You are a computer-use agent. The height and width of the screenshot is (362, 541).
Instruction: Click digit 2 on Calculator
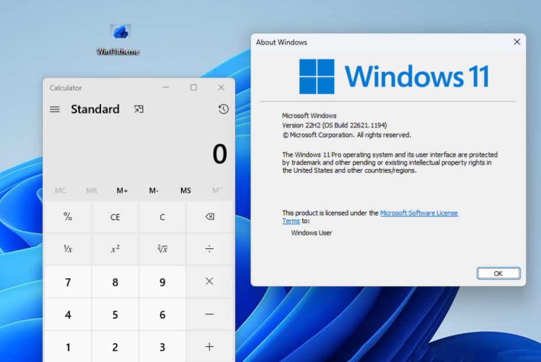point(115,347)
